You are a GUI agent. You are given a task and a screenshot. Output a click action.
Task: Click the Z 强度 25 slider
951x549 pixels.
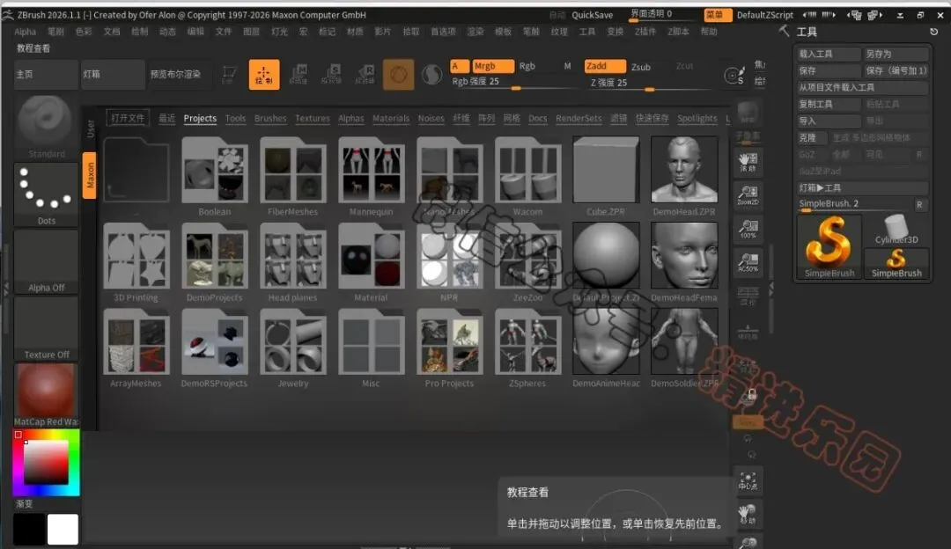(649, 84)
